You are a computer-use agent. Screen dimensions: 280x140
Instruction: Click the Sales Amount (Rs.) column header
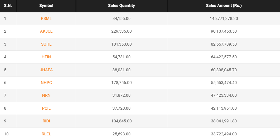point(223,6)
